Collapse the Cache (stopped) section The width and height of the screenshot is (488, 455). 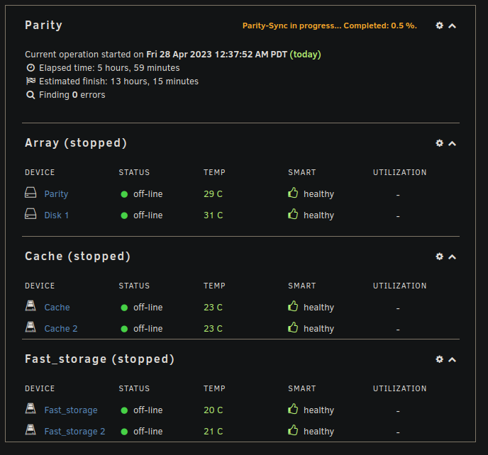point(452,257)
